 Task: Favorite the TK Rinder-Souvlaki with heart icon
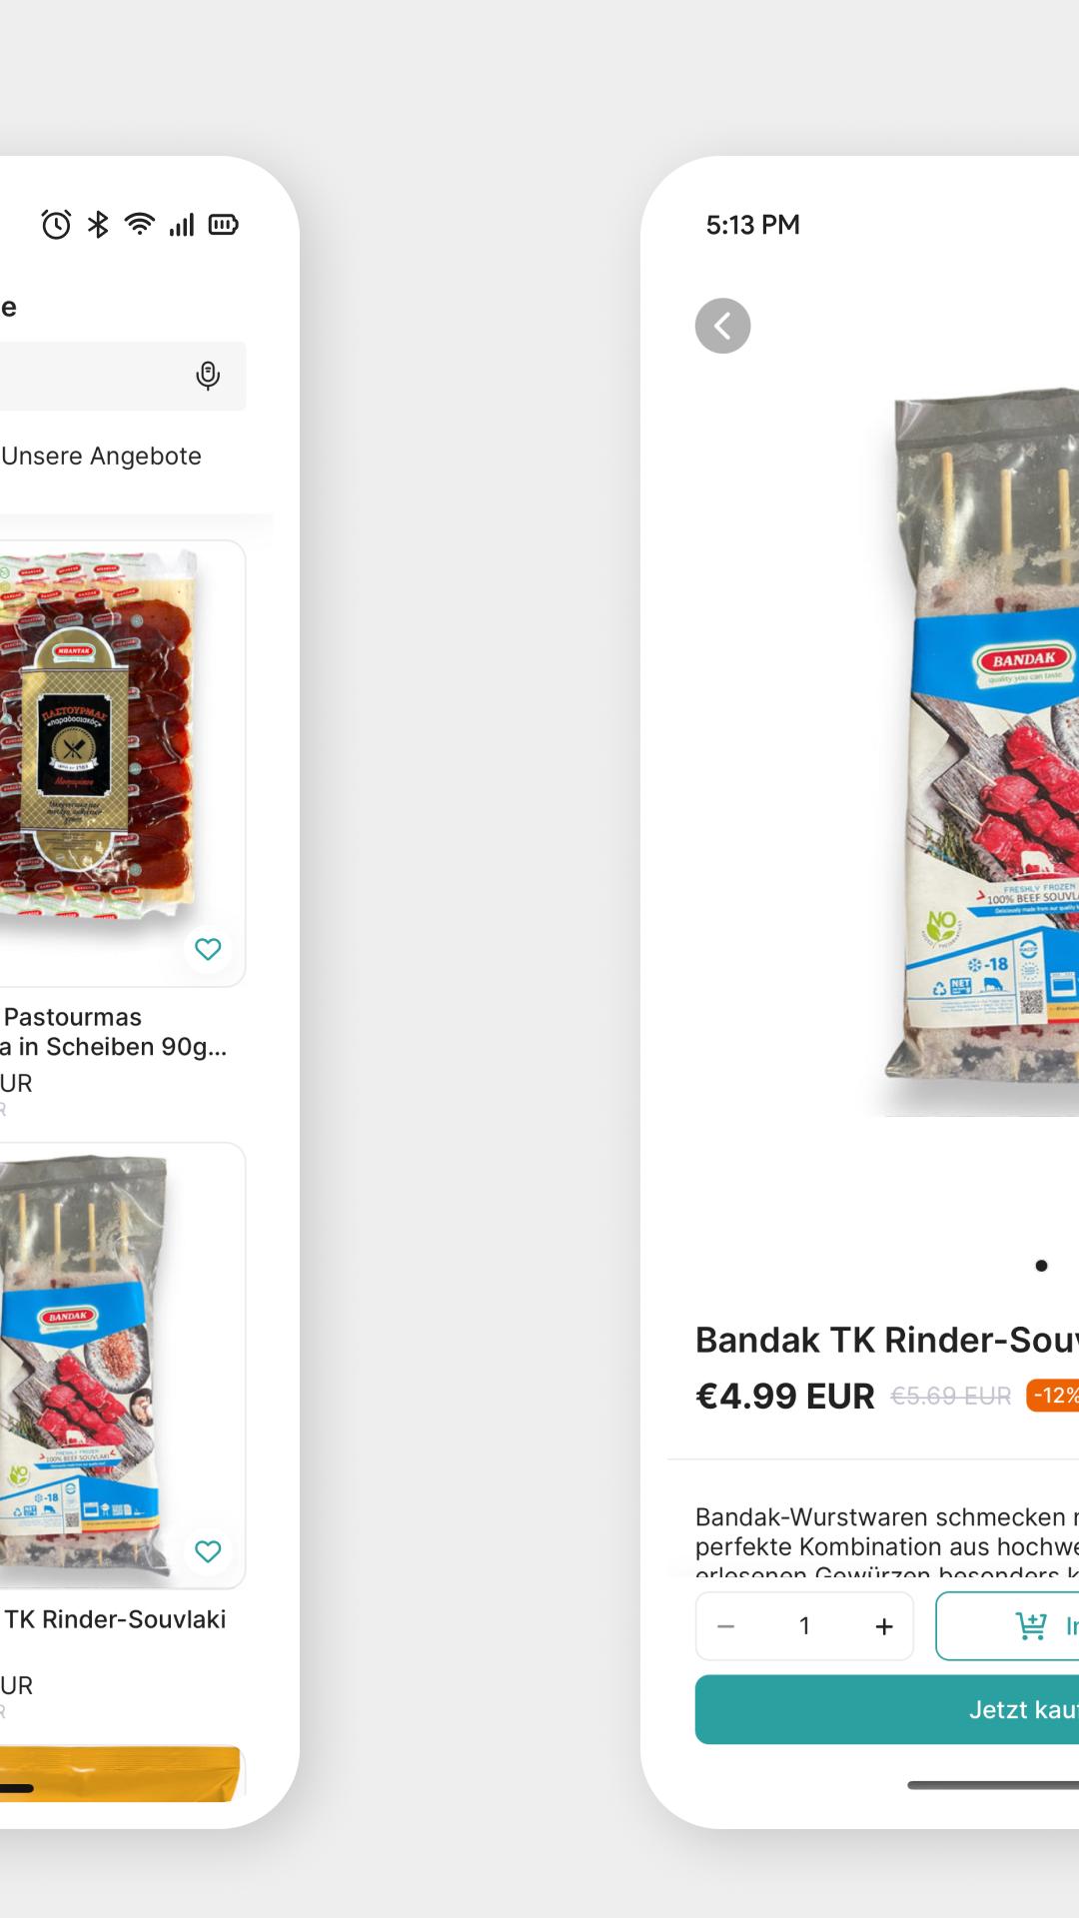click(208, 1551)
